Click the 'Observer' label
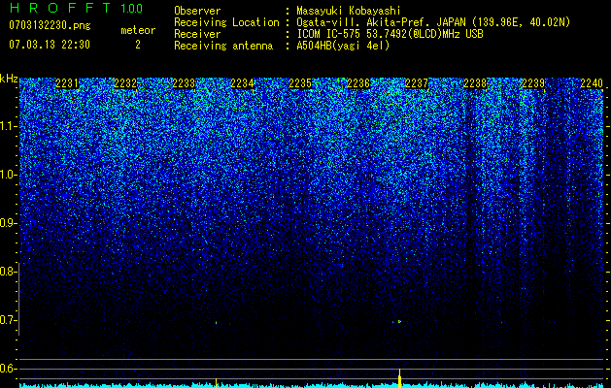 tap(197, 12)
